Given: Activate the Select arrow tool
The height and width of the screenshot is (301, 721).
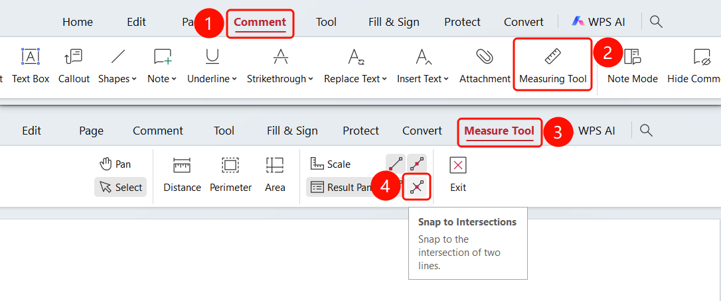Looking at the screenshot, I should [x=121, y=188].
